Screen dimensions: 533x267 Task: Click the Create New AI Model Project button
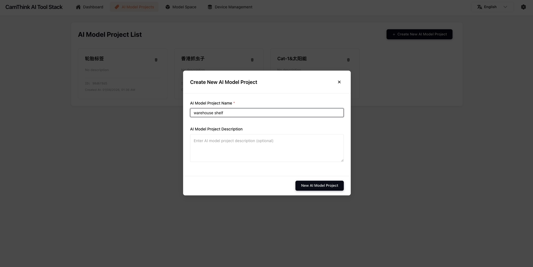coord(419,34)
